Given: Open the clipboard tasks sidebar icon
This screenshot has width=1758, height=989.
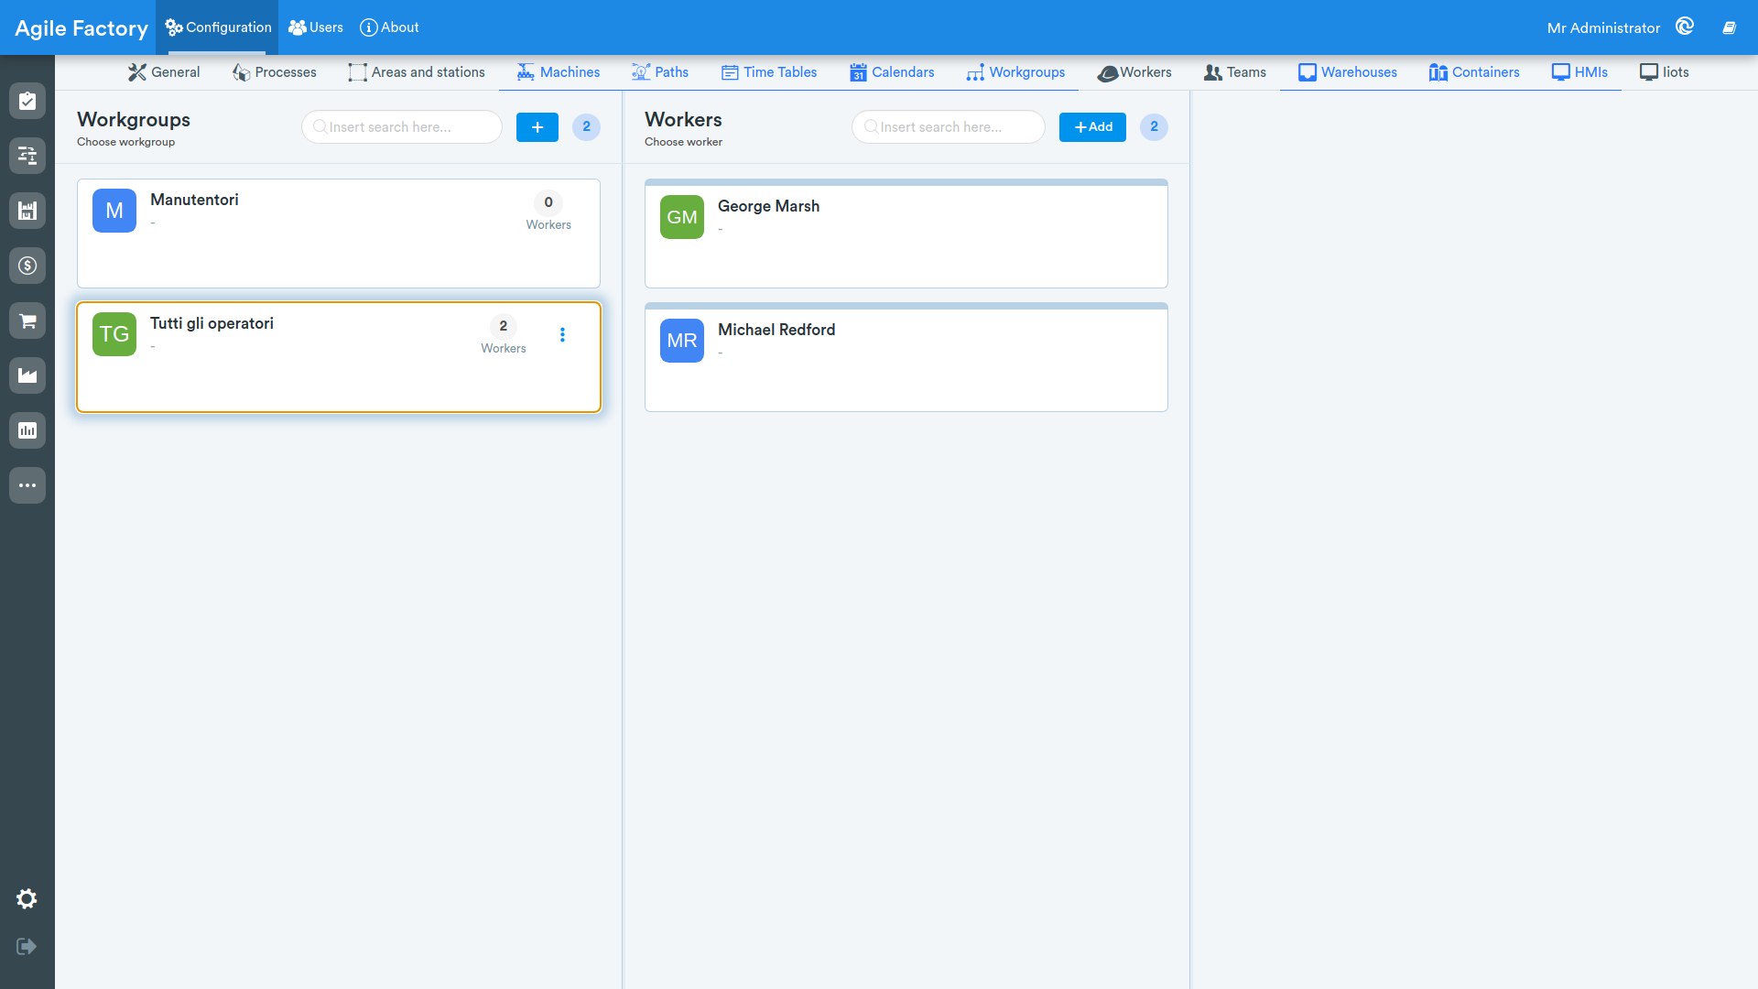Looking at the screenshot, I should tap(27, 101).
